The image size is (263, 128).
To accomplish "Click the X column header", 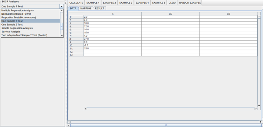I will [113, 14].
